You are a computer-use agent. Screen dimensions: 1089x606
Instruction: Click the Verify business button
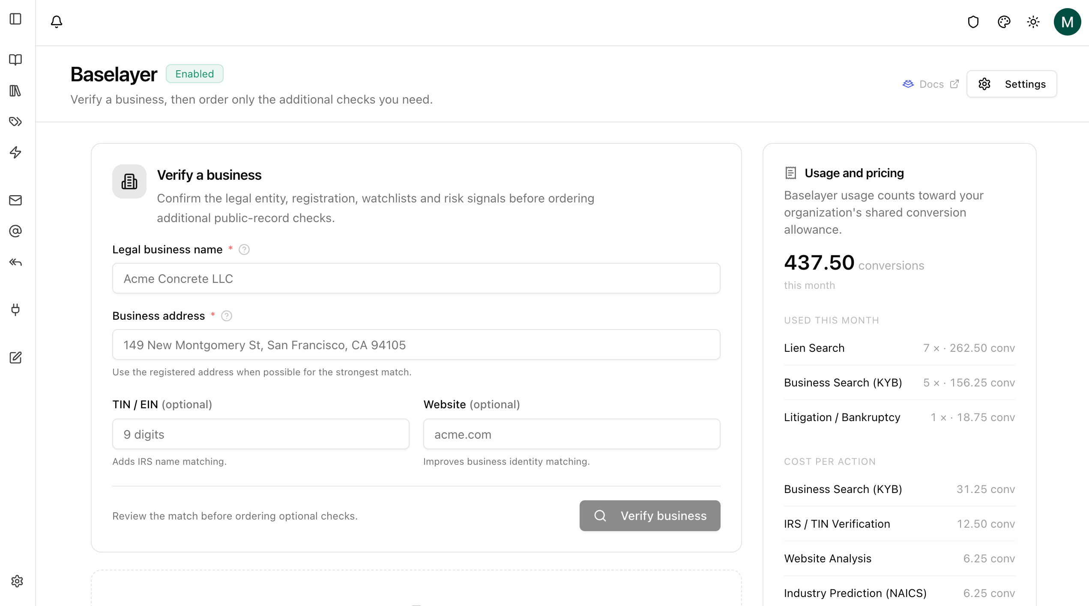[650, 516]
